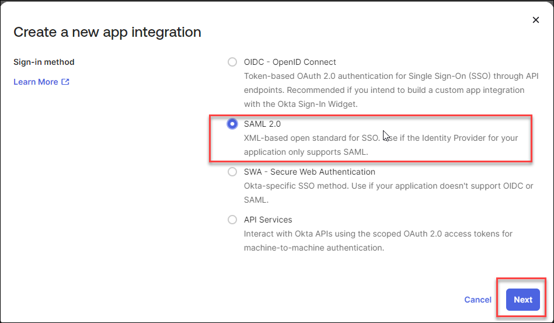Click the 'Sign-in method' section label

point(44,62)
